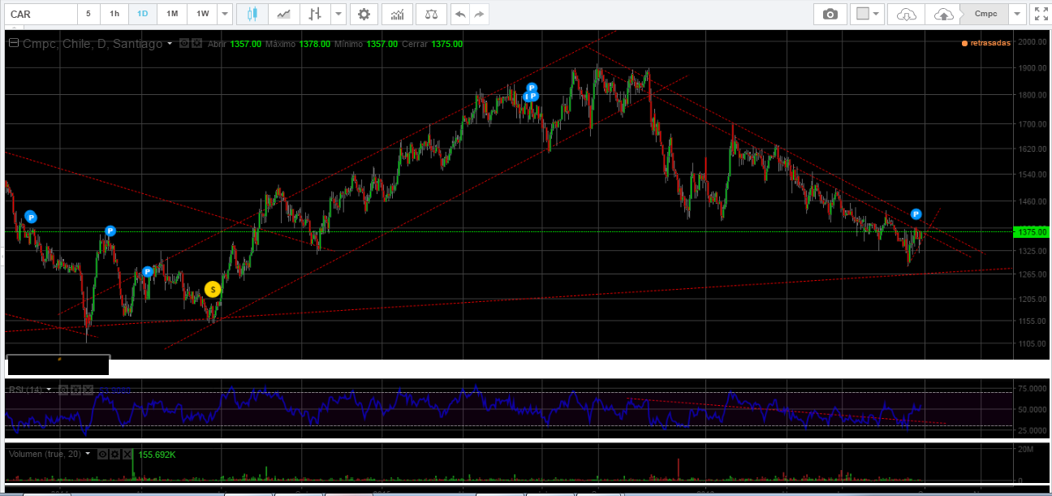
Task: Click the RSI (14) indicator title
Action: (25, 390)
